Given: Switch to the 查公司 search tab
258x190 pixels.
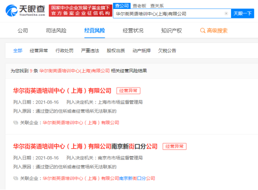Looking at the screenshot, I should point(122,6).
